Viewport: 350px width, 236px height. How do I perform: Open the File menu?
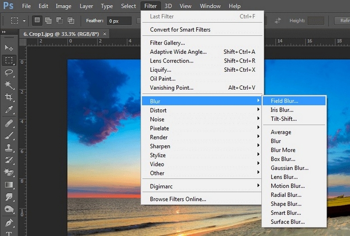(26, 6)
